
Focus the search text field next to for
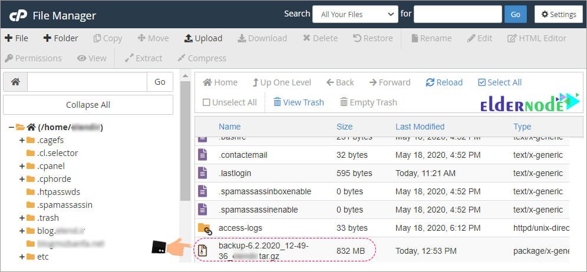pos(457,14)
